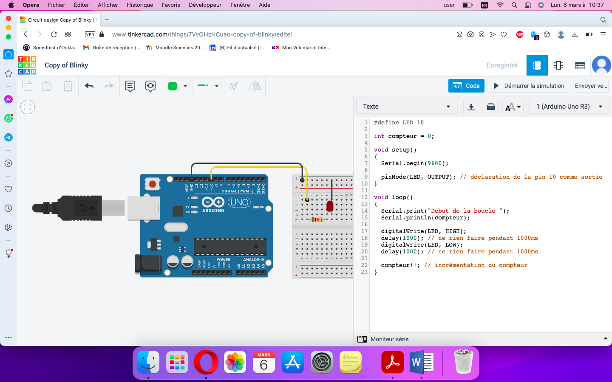This screenshot has width=612, height=382.
Task: Click the rotate tool icon
Action: [233, 86]
